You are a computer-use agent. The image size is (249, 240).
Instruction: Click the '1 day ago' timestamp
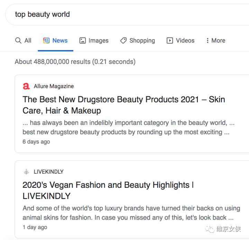pos(35,227)
